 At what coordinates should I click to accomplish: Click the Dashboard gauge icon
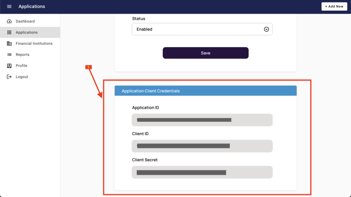point(9,21)
